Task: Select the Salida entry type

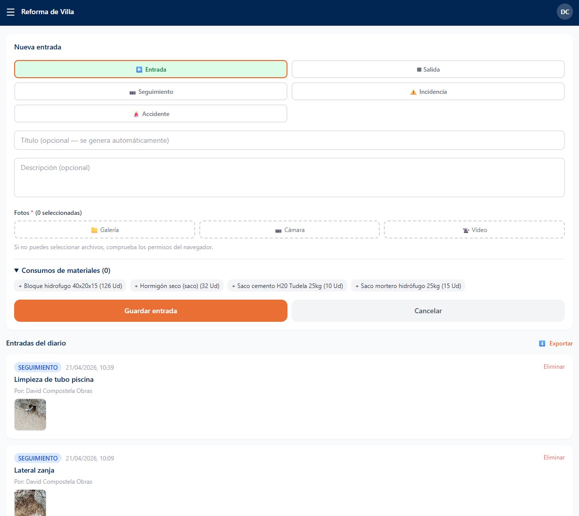Action: 428,70
